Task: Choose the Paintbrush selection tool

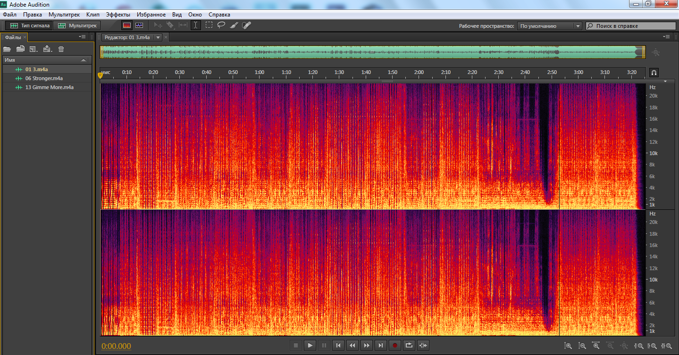Action: coord(234,25)
